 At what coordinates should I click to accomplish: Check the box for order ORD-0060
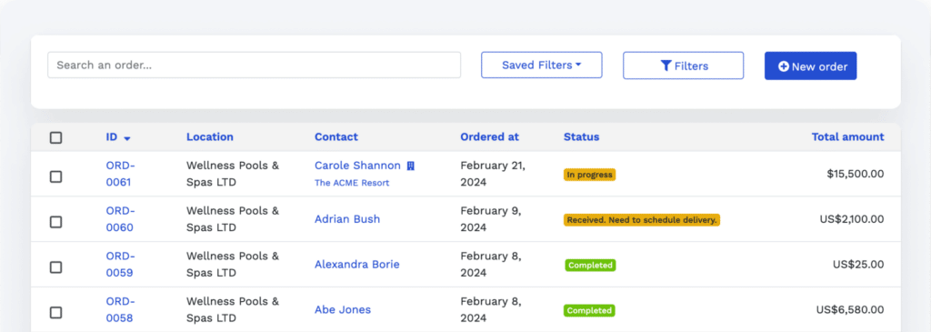pos(55,222)
